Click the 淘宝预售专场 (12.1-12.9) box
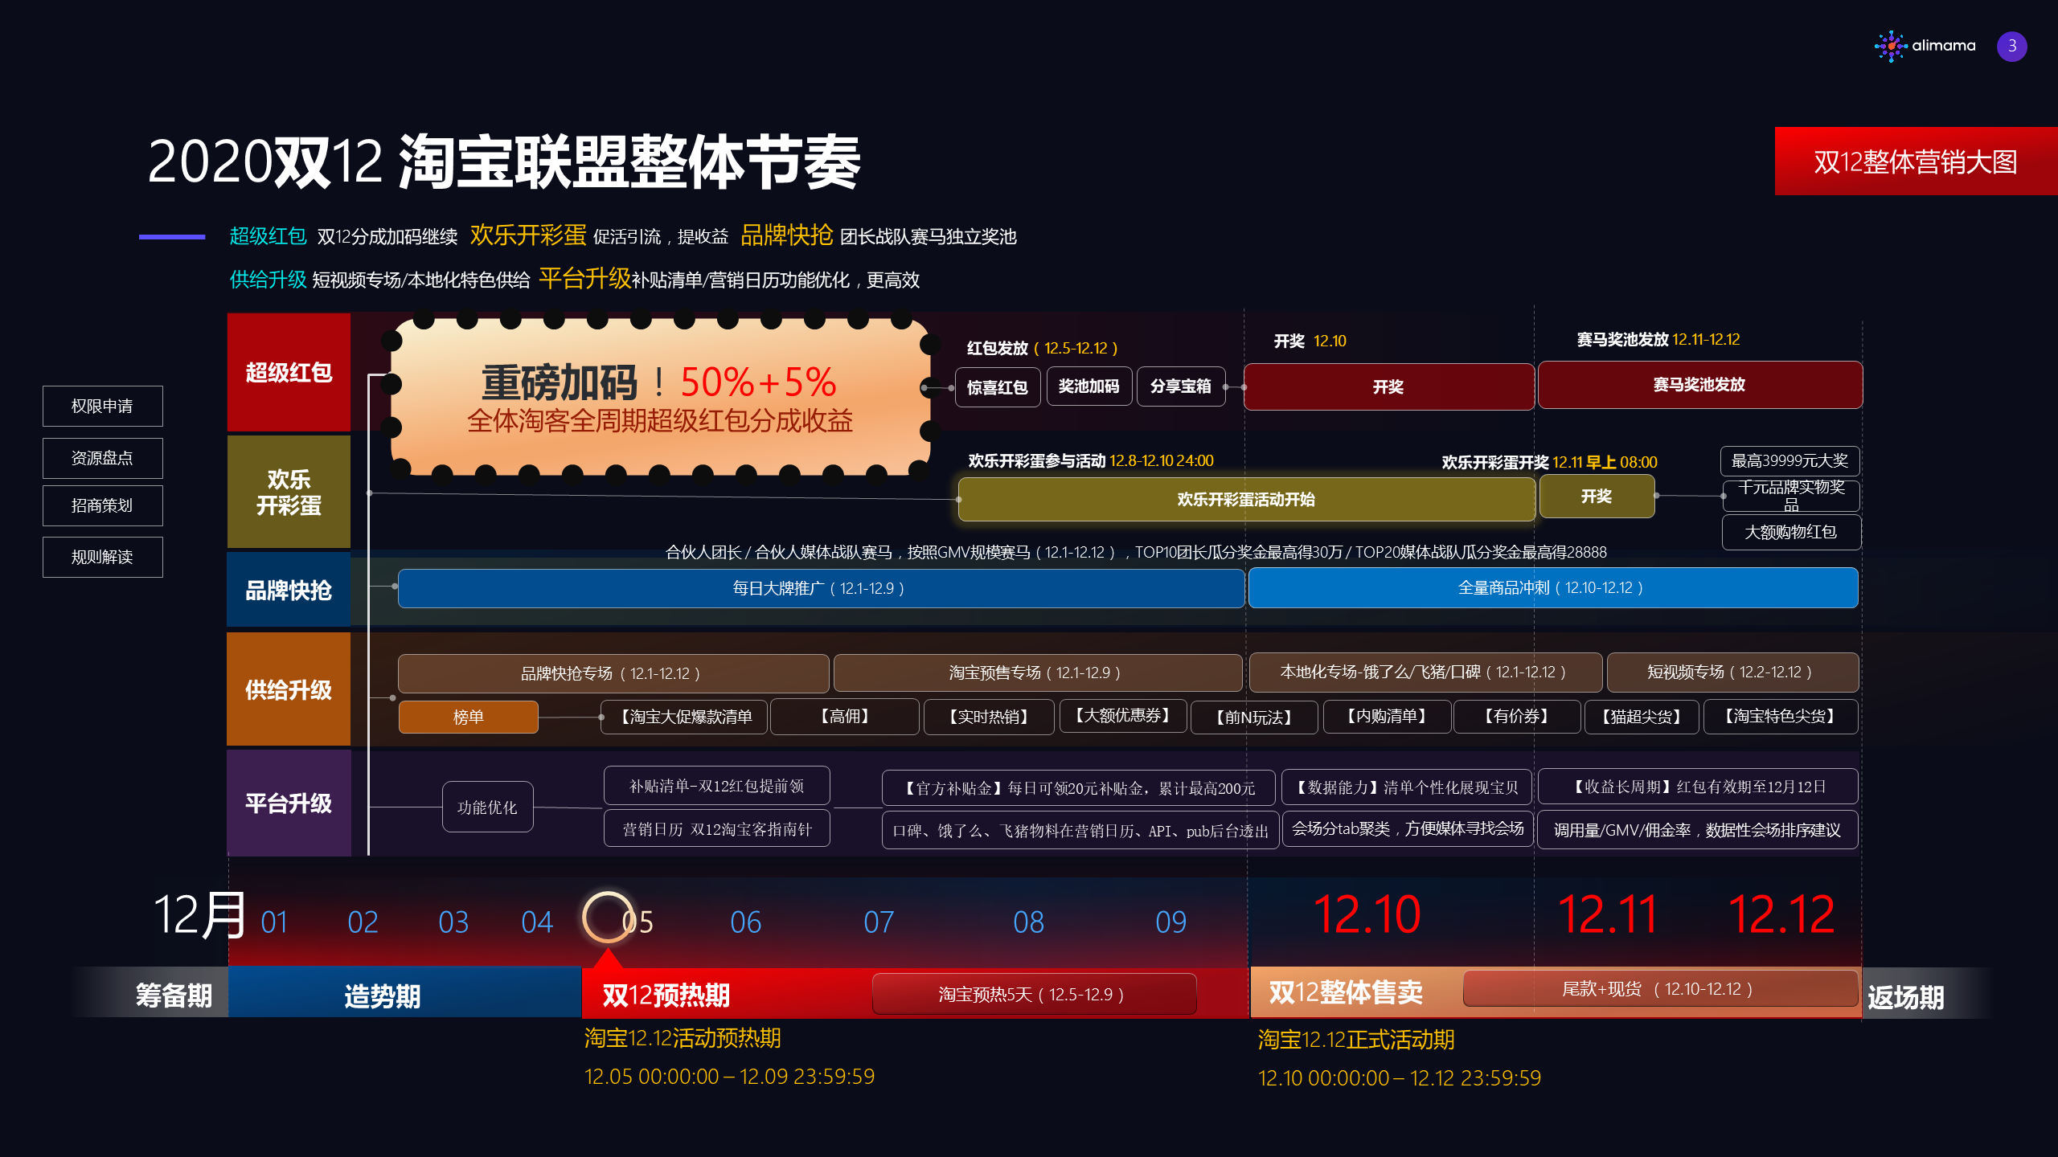This screenshot has width=2058, height=1157. [x=1037, y=673]
